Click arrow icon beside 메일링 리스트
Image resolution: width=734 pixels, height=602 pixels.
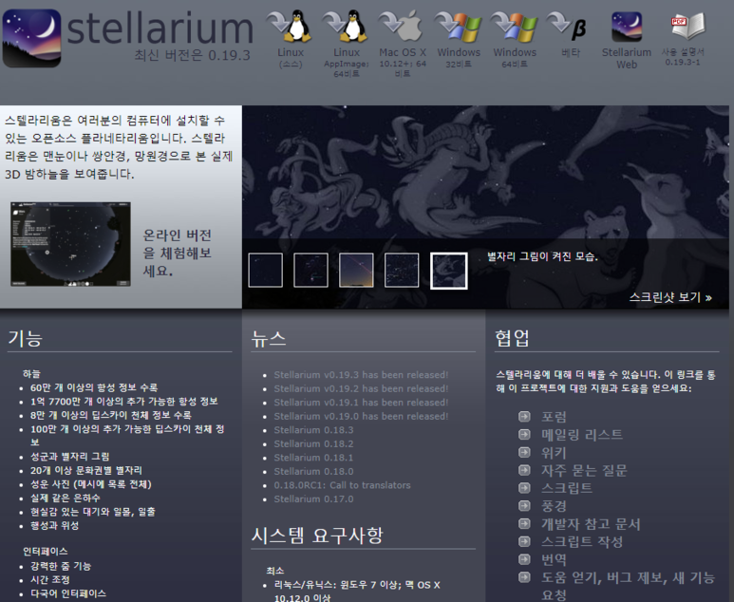tap(524, 435)
